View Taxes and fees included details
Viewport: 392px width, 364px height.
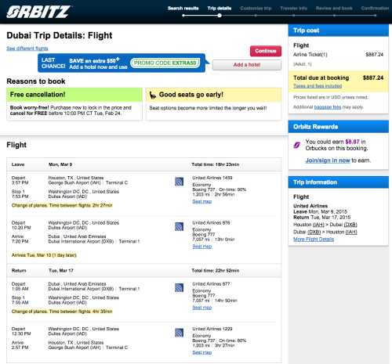(x=318, y=86)
